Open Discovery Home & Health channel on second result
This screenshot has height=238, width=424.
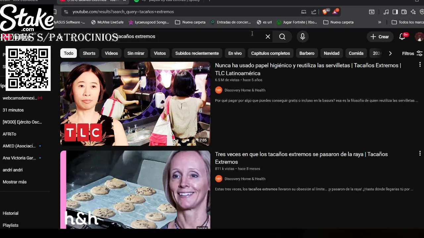click(245, 179)
